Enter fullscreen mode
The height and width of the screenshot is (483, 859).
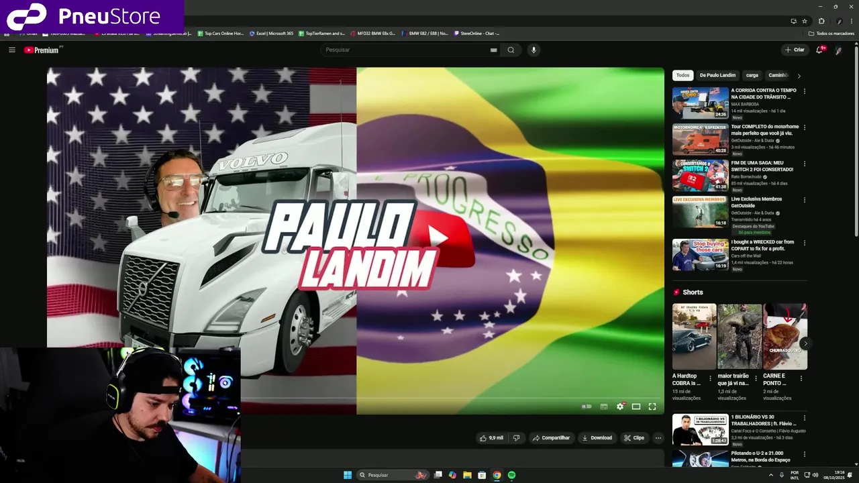point(652,406)
